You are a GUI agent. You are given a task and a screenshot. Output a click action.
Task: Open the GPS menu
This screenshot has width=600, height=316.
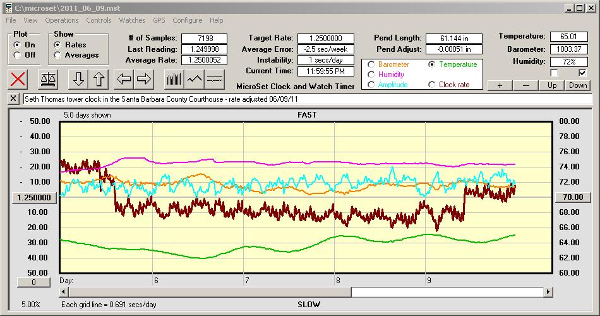coord(159,20)
